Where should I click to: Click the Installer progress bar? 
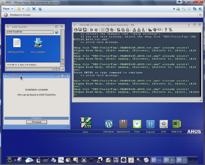coord(36,118)
